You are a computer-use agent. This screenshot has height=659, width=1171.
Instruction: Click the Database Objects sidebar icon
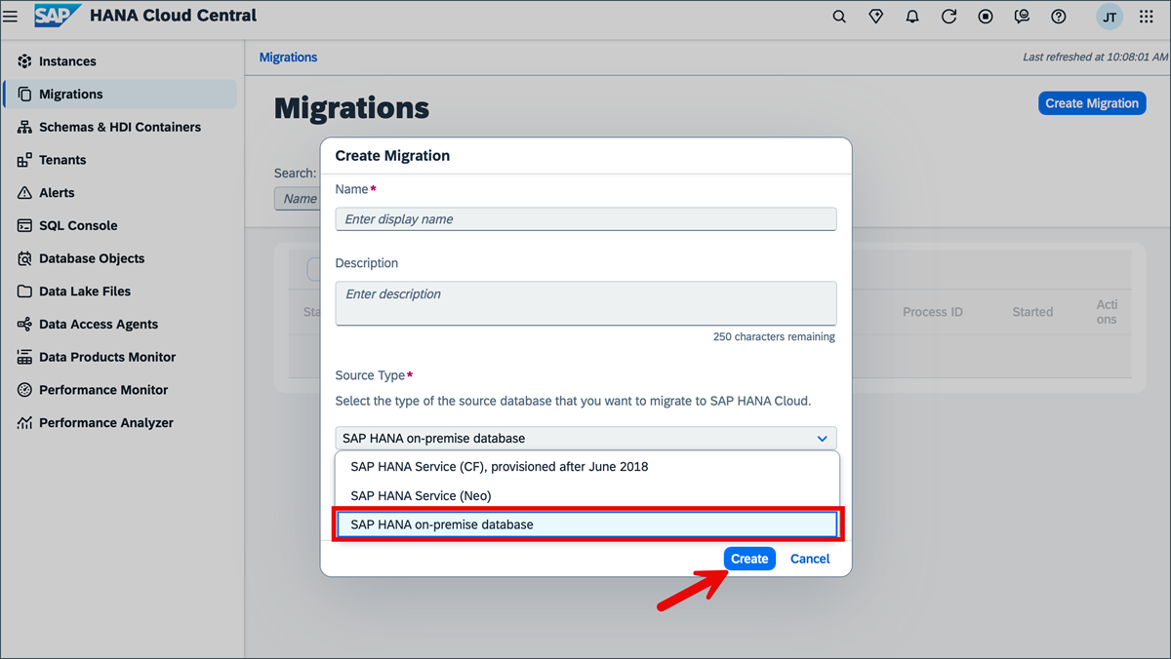(24, 258)
